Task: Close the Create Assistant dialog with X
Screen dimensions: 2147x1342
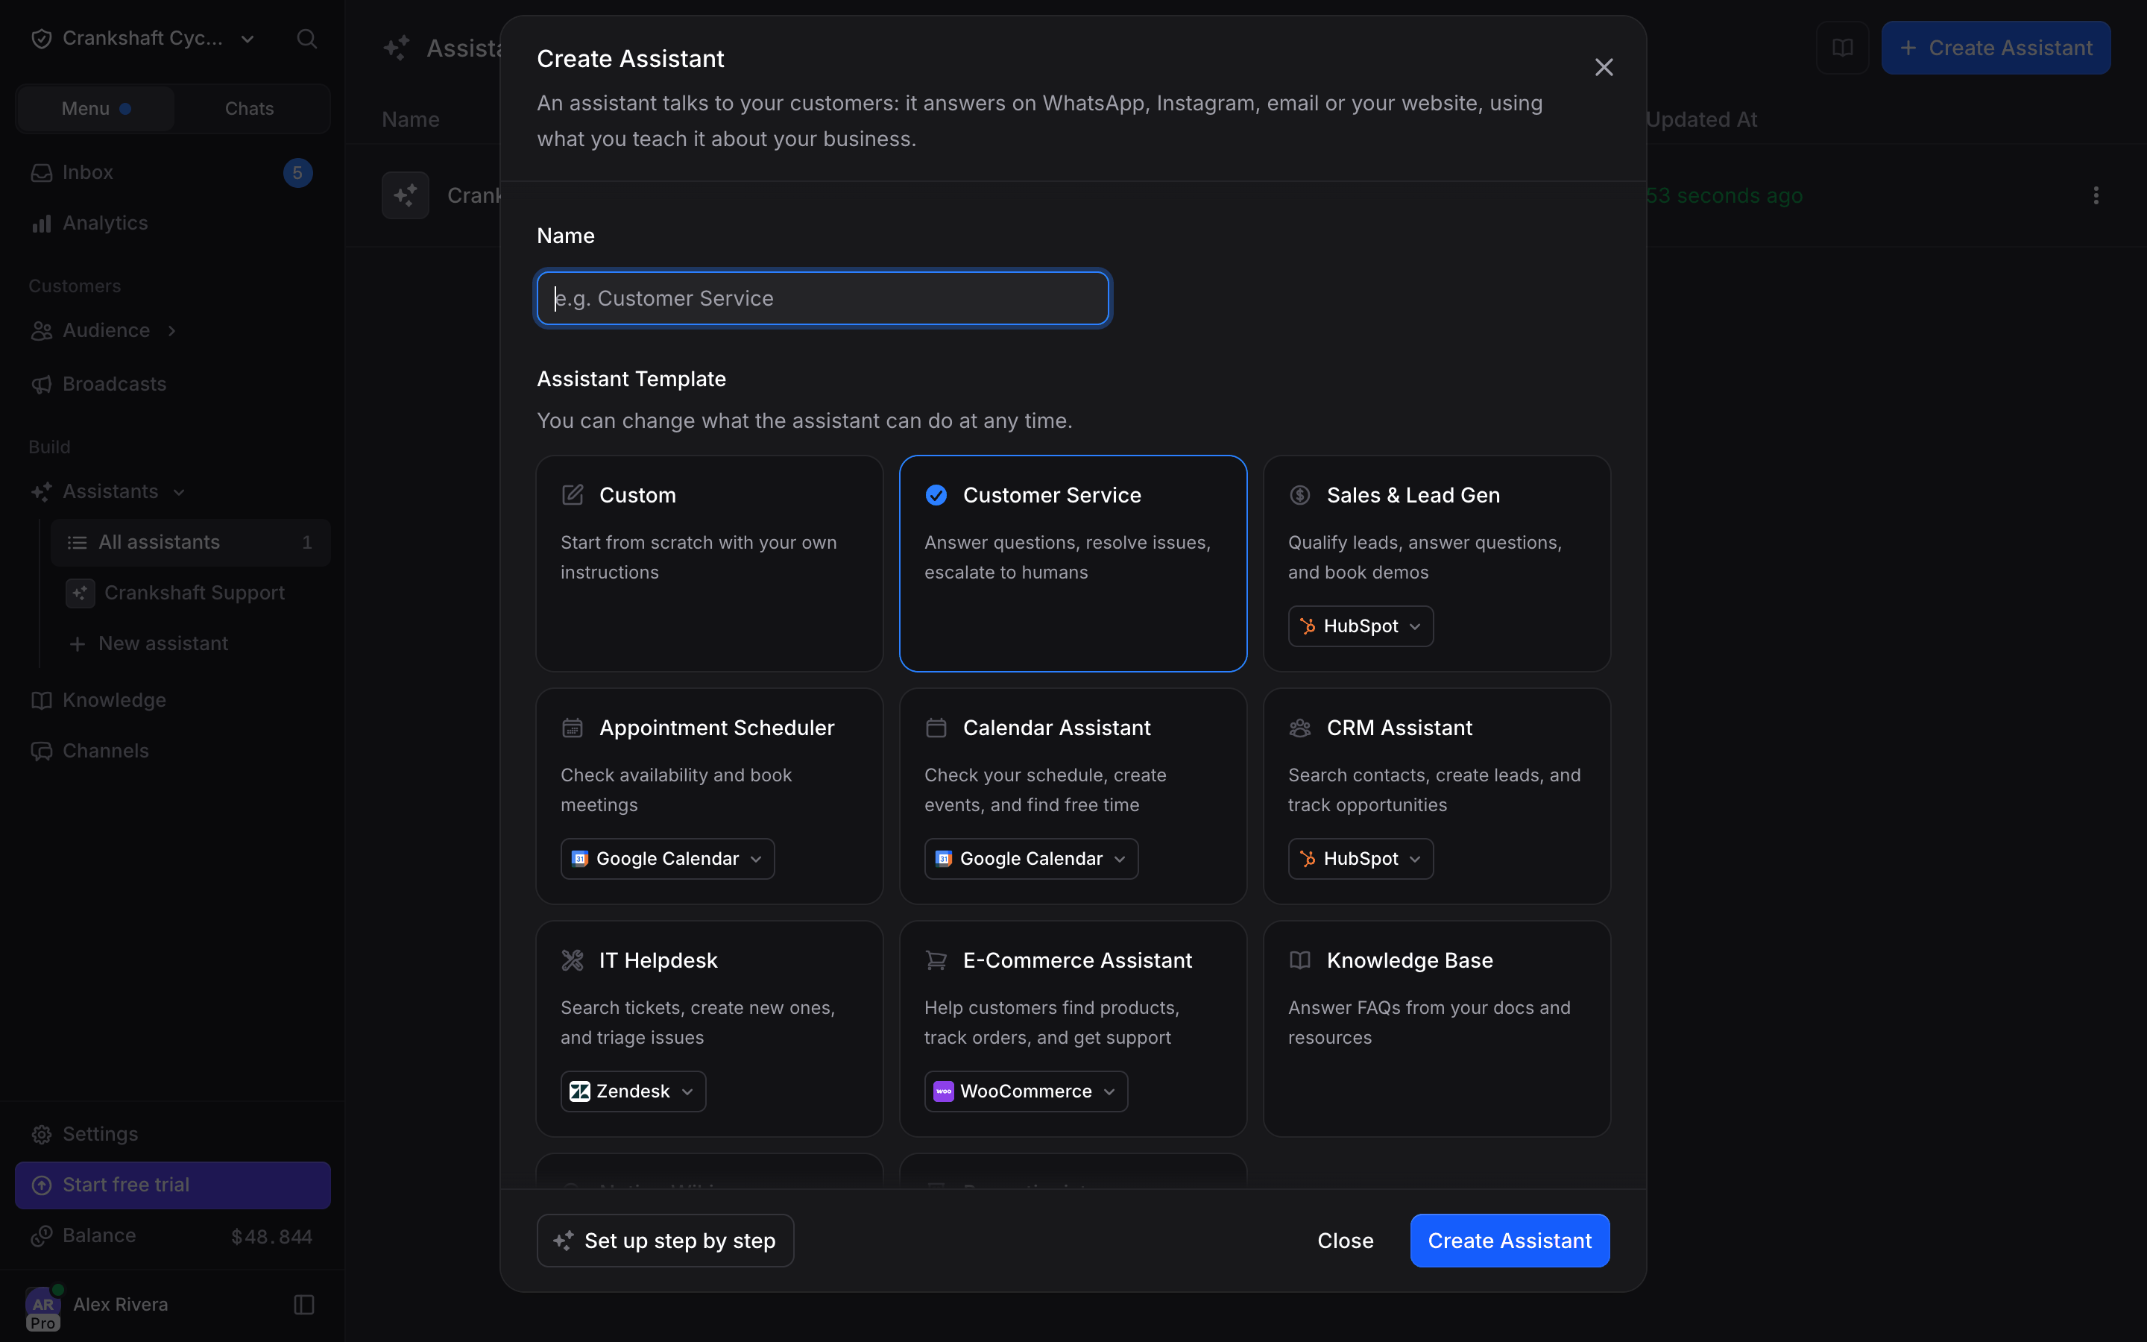Action: [x=1603, y=67]
